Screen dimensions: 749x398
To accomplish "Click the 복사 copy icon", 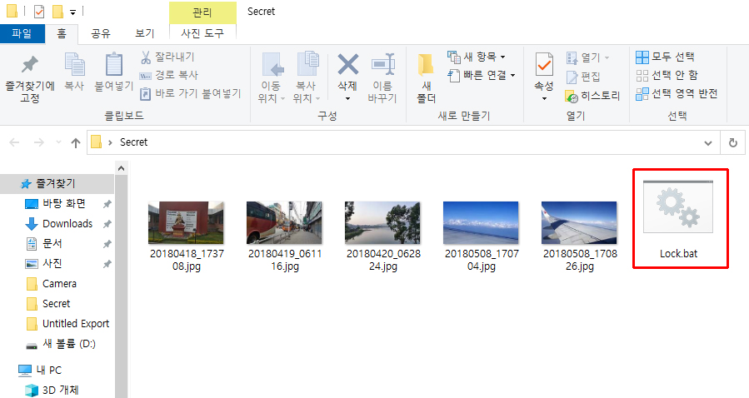I will pyautogui.click(x=74, y=64).
